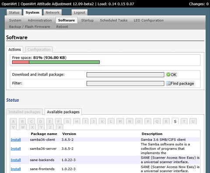Show packages starting with K
The image size is (210, 173).
click(102, 121)
